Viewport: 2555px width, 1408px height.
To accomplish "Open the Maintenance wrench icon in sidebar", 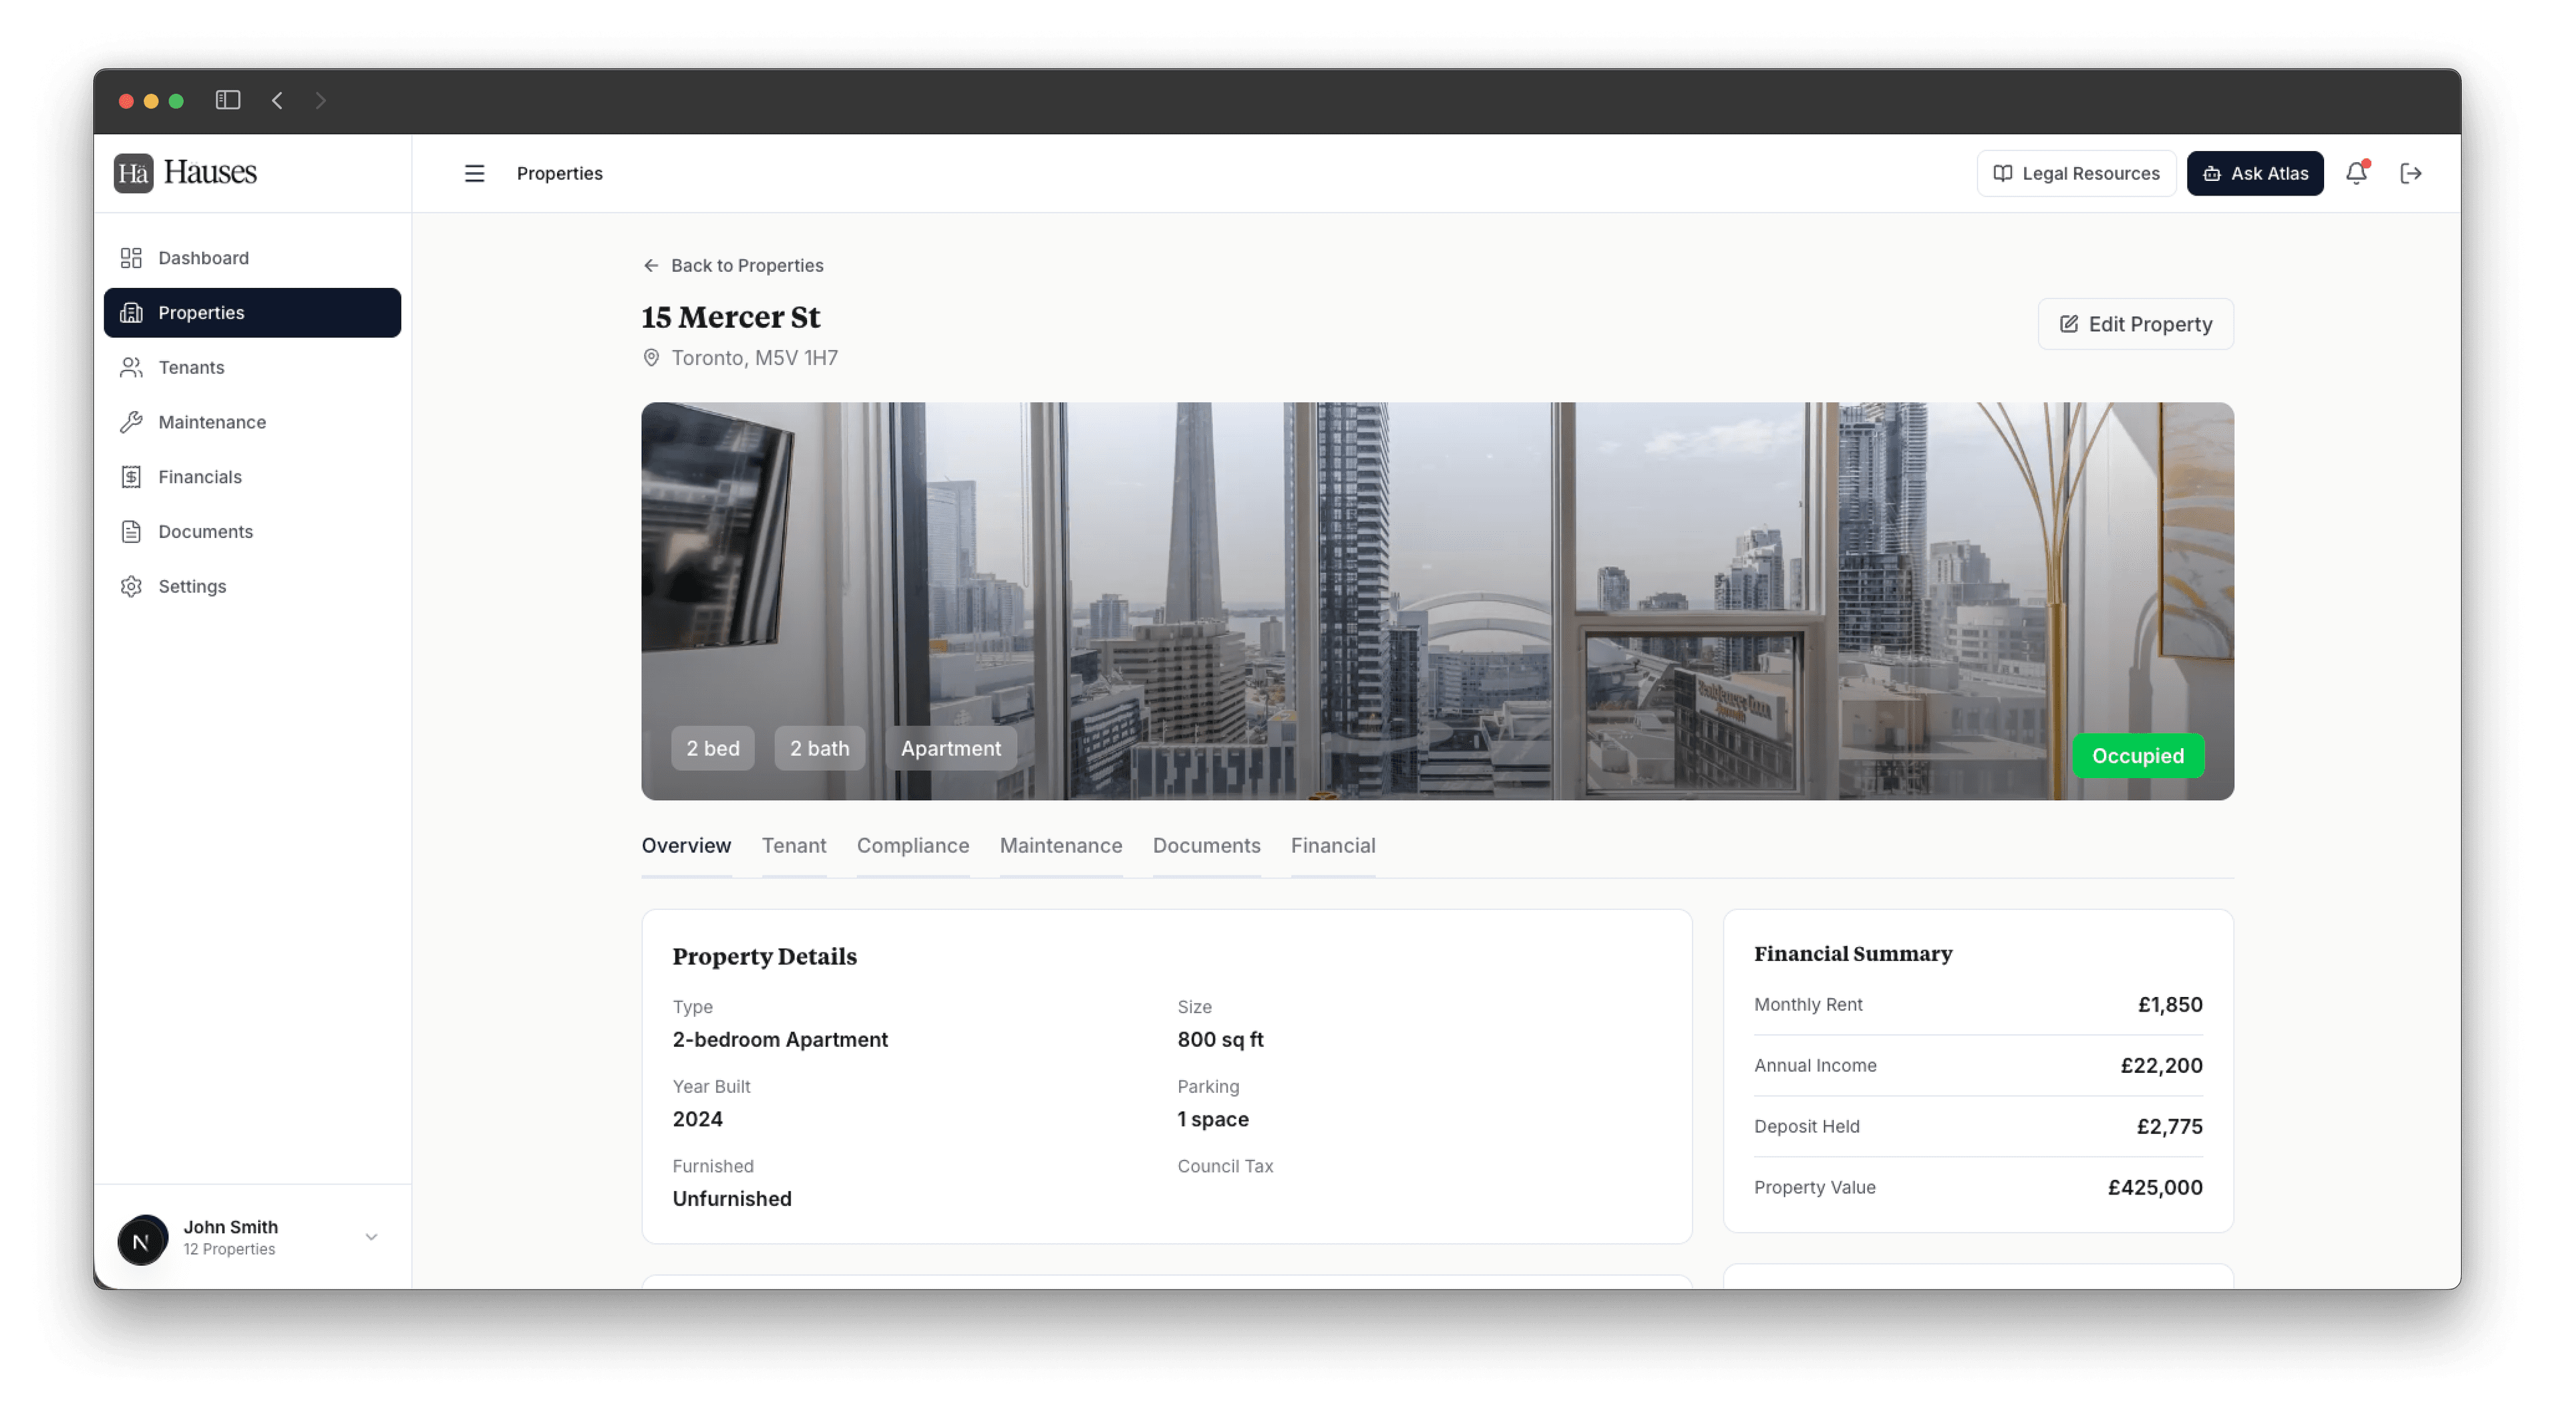I will pos(132,422).
